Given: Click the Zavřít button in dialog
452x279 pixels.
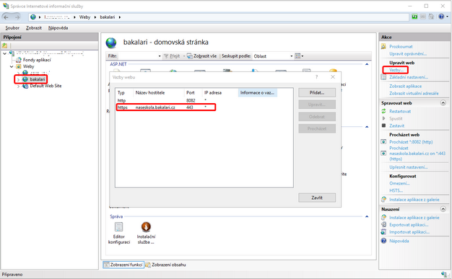Looking at the screenshot, I should click(317, 198).
